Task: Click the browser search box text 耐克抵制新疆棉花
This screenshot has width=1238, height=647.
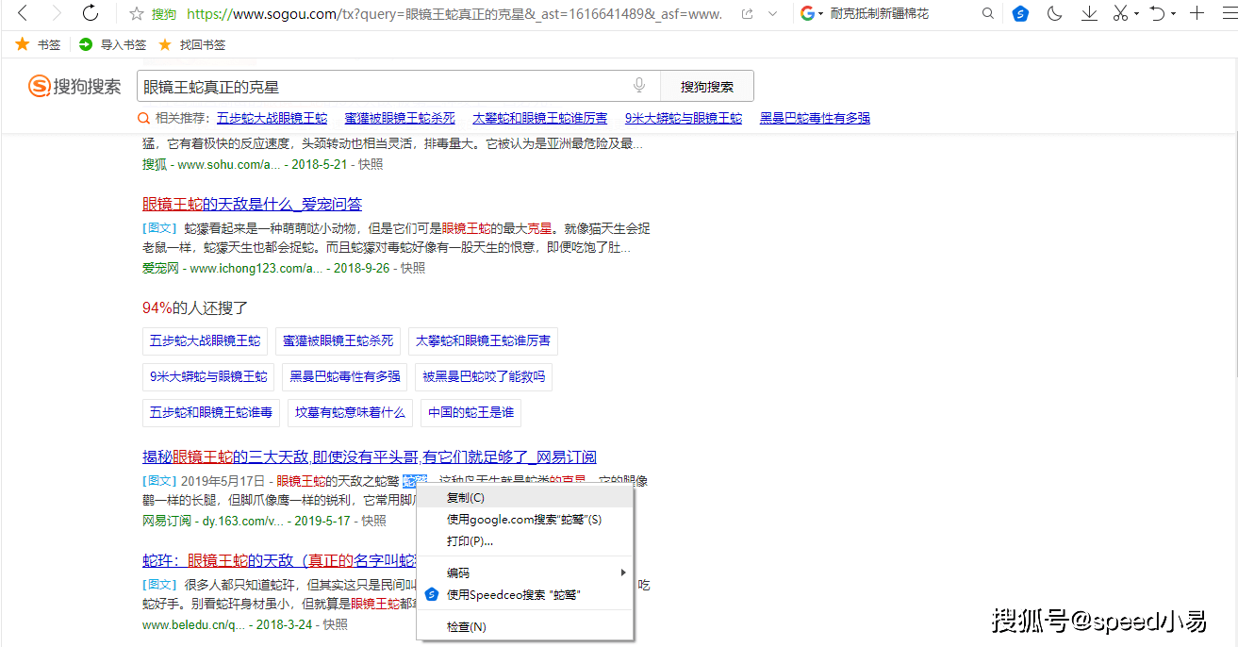Action: [x=880, y=14]
